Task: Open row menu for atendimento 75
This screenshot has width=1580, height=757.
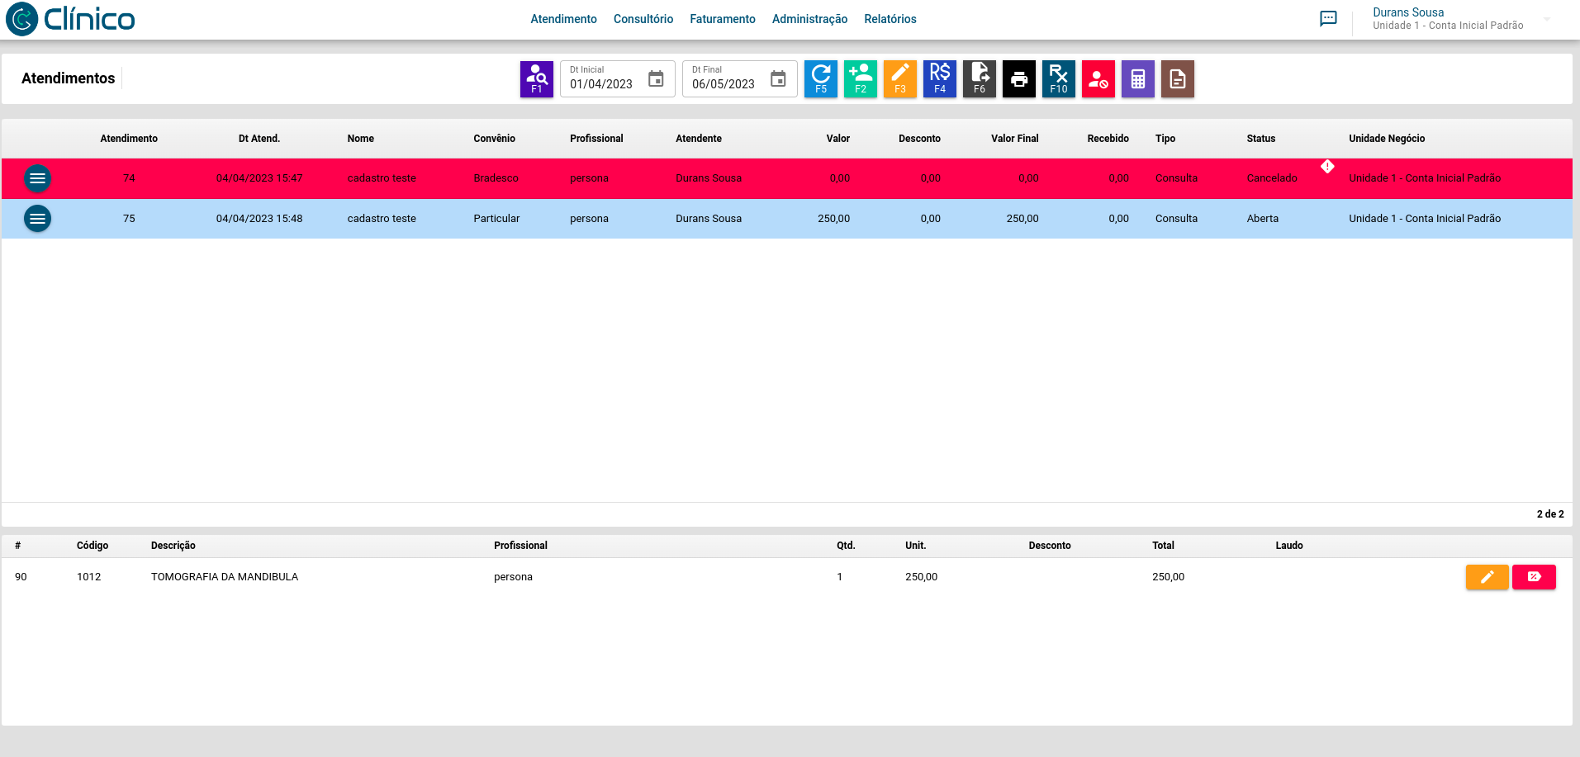Action: pyautogui.click(x=37, y=219)
